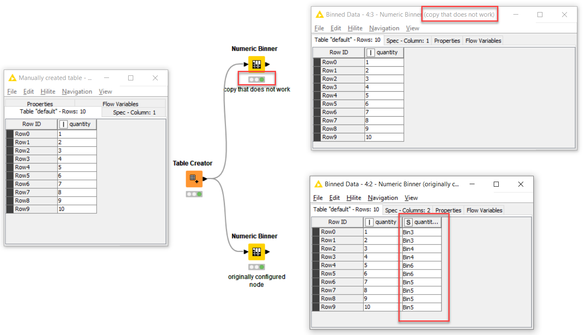This screenshot has height=335, width=587.
Task: Select the top Numeric Binner node icon
Action: (256, 64)
